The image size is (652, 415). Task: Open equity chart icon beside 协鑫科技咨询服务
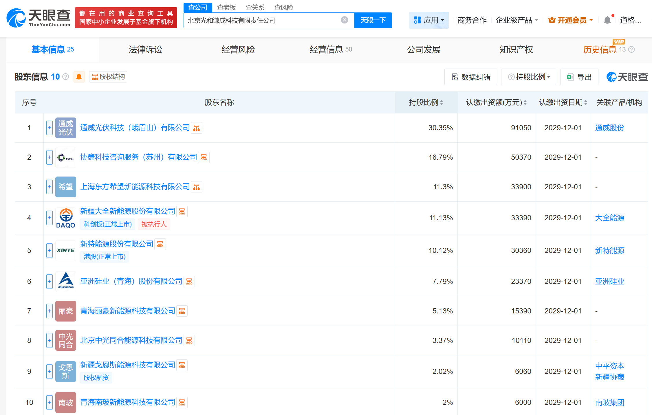click(x=204, y=157)
